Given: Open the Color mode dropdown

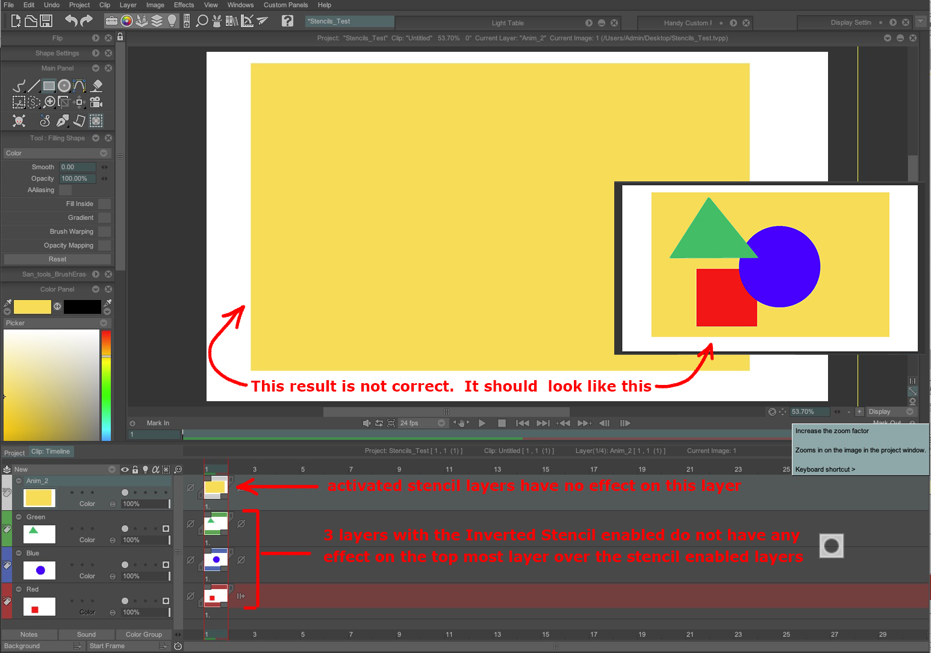Looking at the screenshot, I should [57, 153].
